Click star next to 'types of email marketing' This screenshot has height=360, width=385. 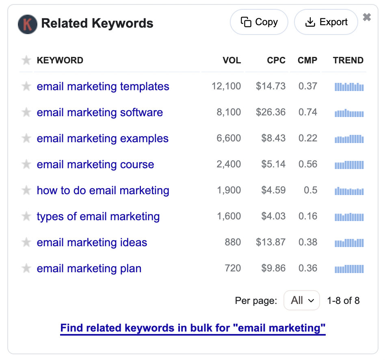click(x=26, y=217)
